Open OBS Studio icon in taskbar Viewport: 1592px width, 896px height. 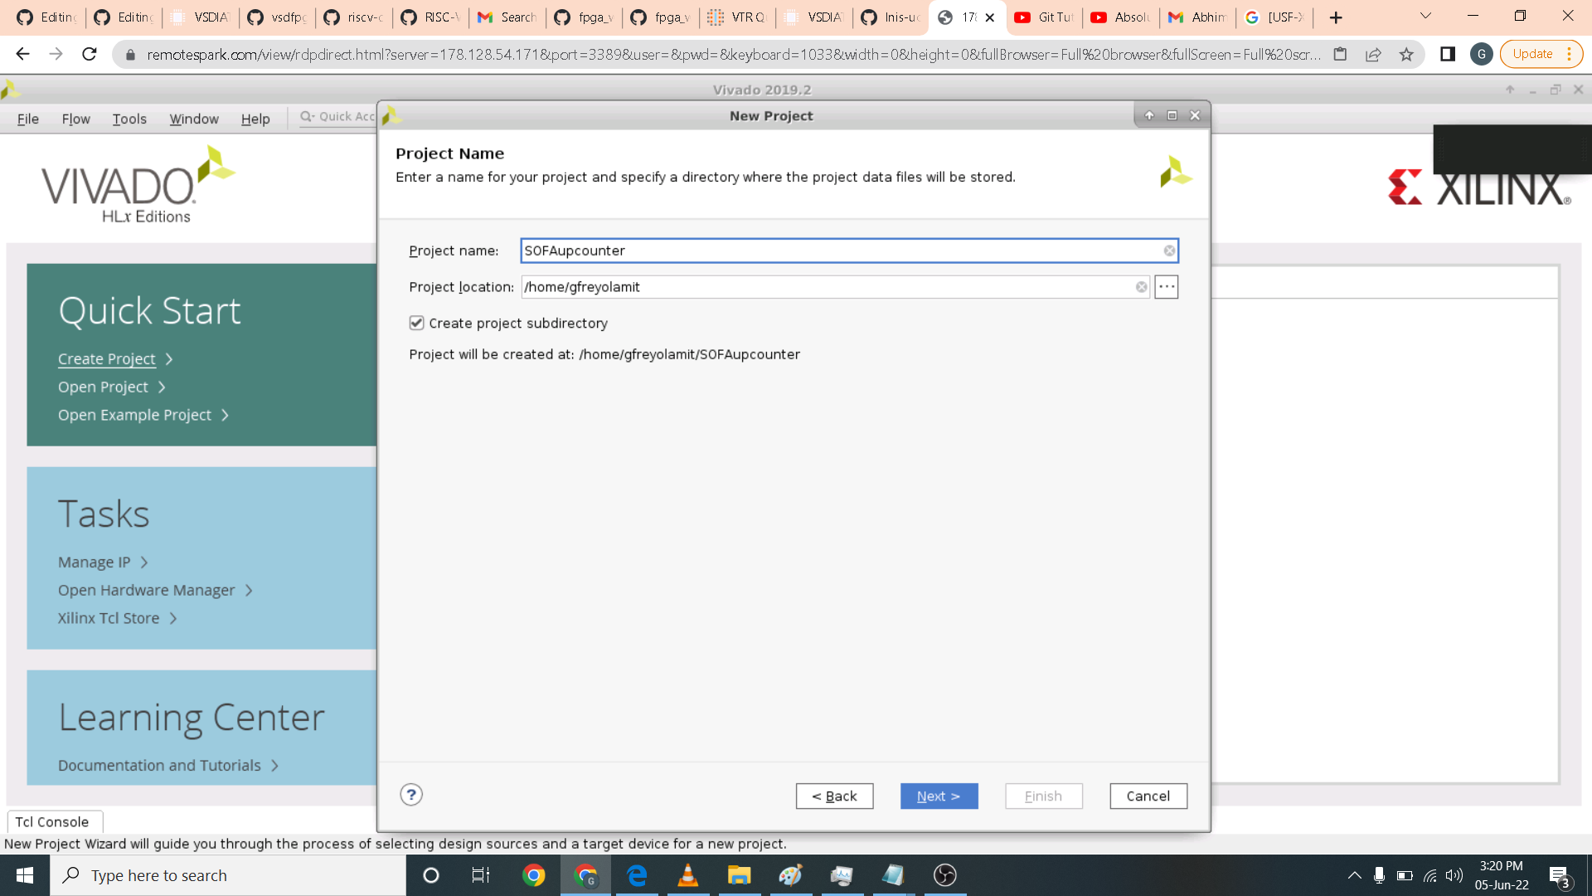click(944, 875)
